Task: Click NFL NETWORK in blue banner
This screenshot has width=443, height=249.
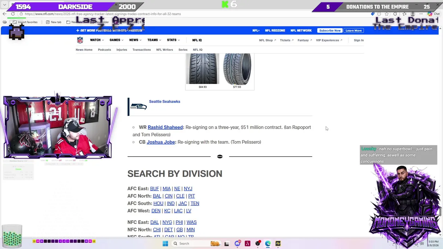Action: click(x=301, y=30)
